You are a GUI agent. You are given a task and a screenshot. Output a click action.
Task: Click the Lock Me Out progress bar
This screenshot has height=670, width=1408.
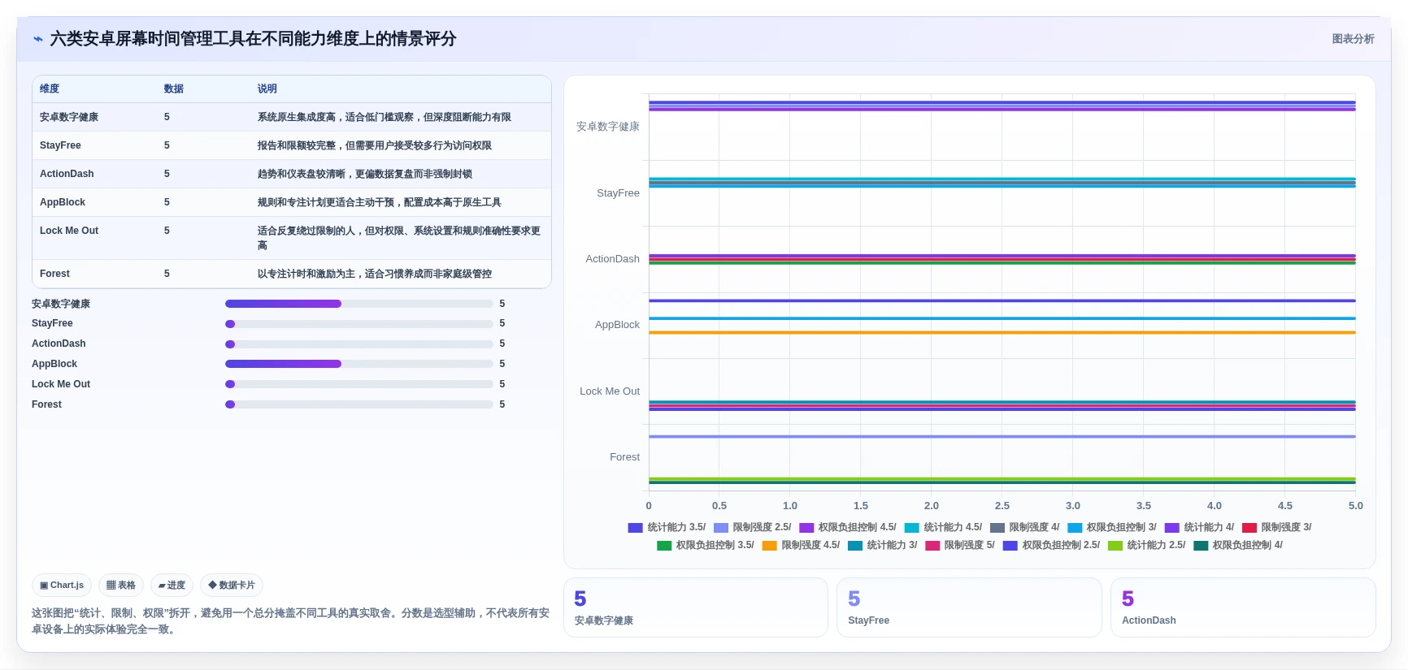(359, 384)
